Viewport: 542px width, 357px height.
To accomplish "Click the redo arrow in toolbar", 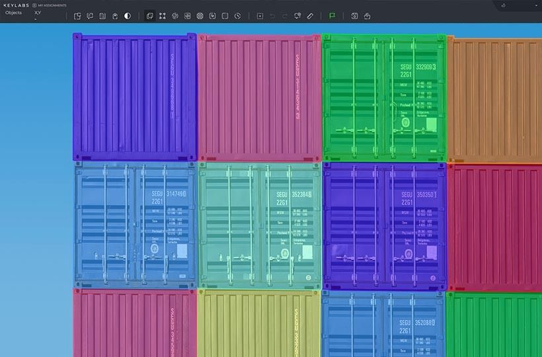I will (x=285, y=16).
